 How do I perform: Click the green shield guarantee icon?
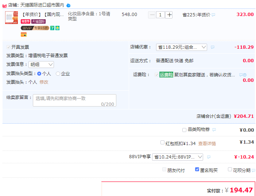click(58, 28)
